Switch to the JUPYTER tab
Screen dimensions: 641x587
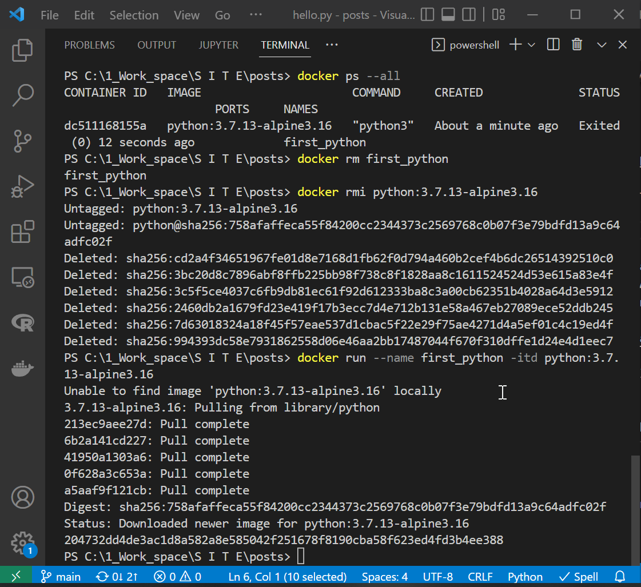point(218,45)
